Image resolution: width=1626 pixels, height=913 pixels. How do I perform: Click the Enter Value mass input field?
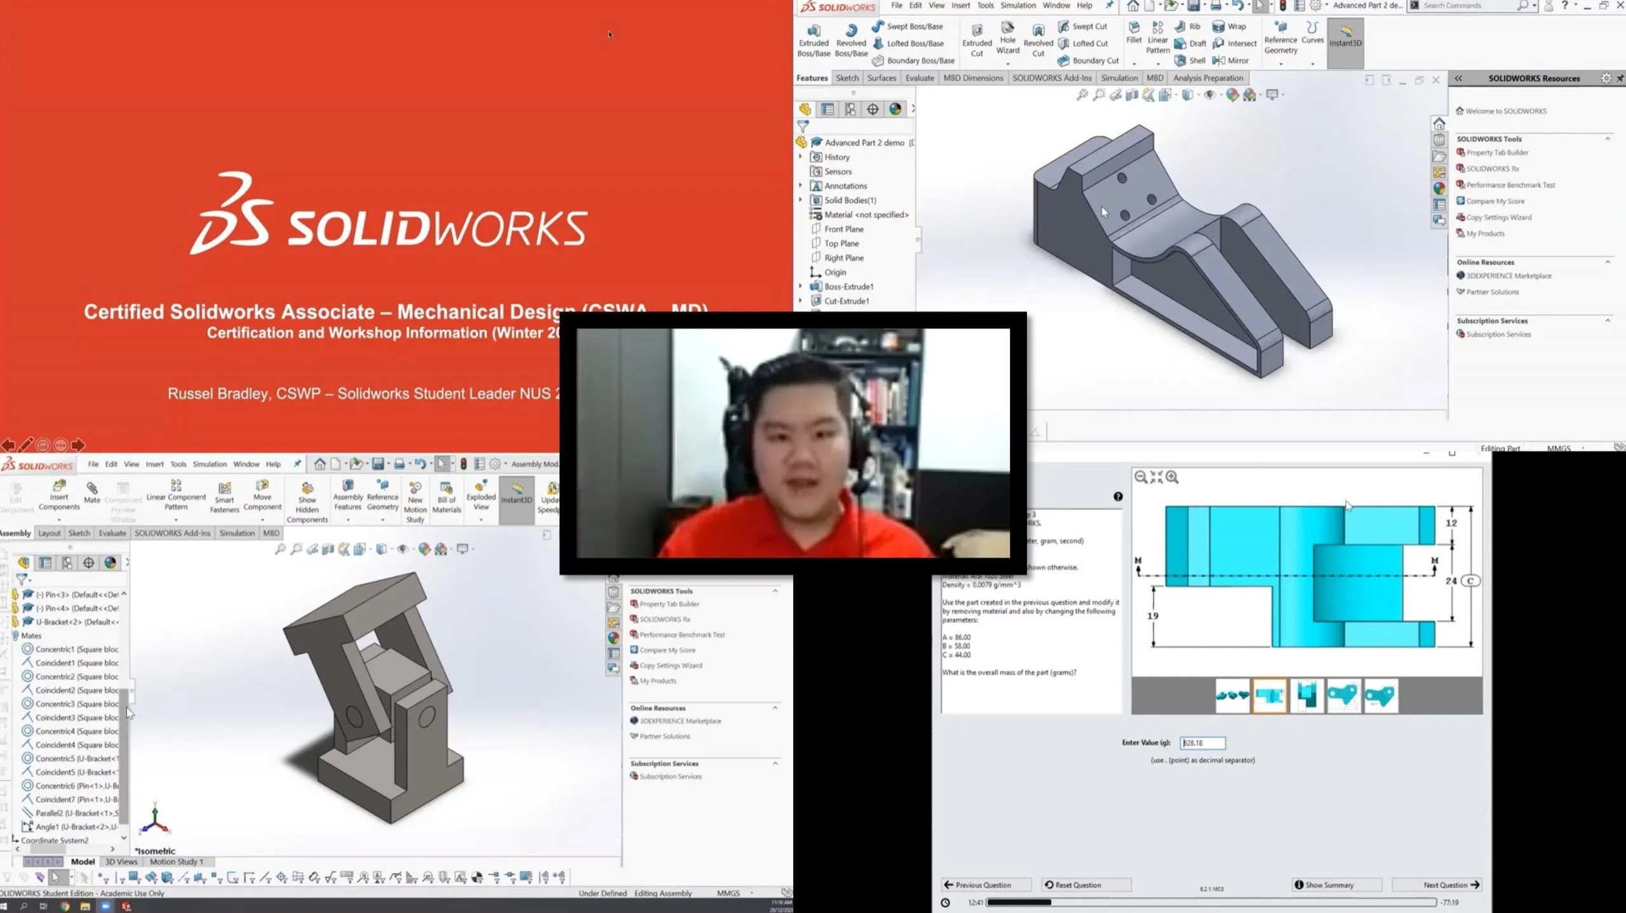[x=1204, y=743]
